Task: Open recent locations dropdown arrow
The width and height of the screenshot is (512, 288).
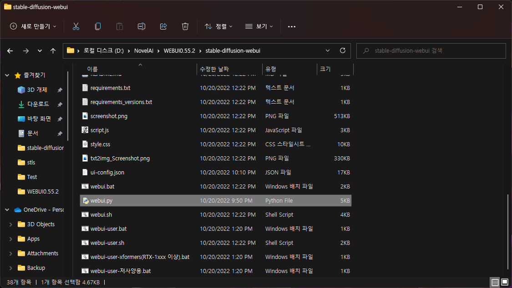Action: point(40,51)
